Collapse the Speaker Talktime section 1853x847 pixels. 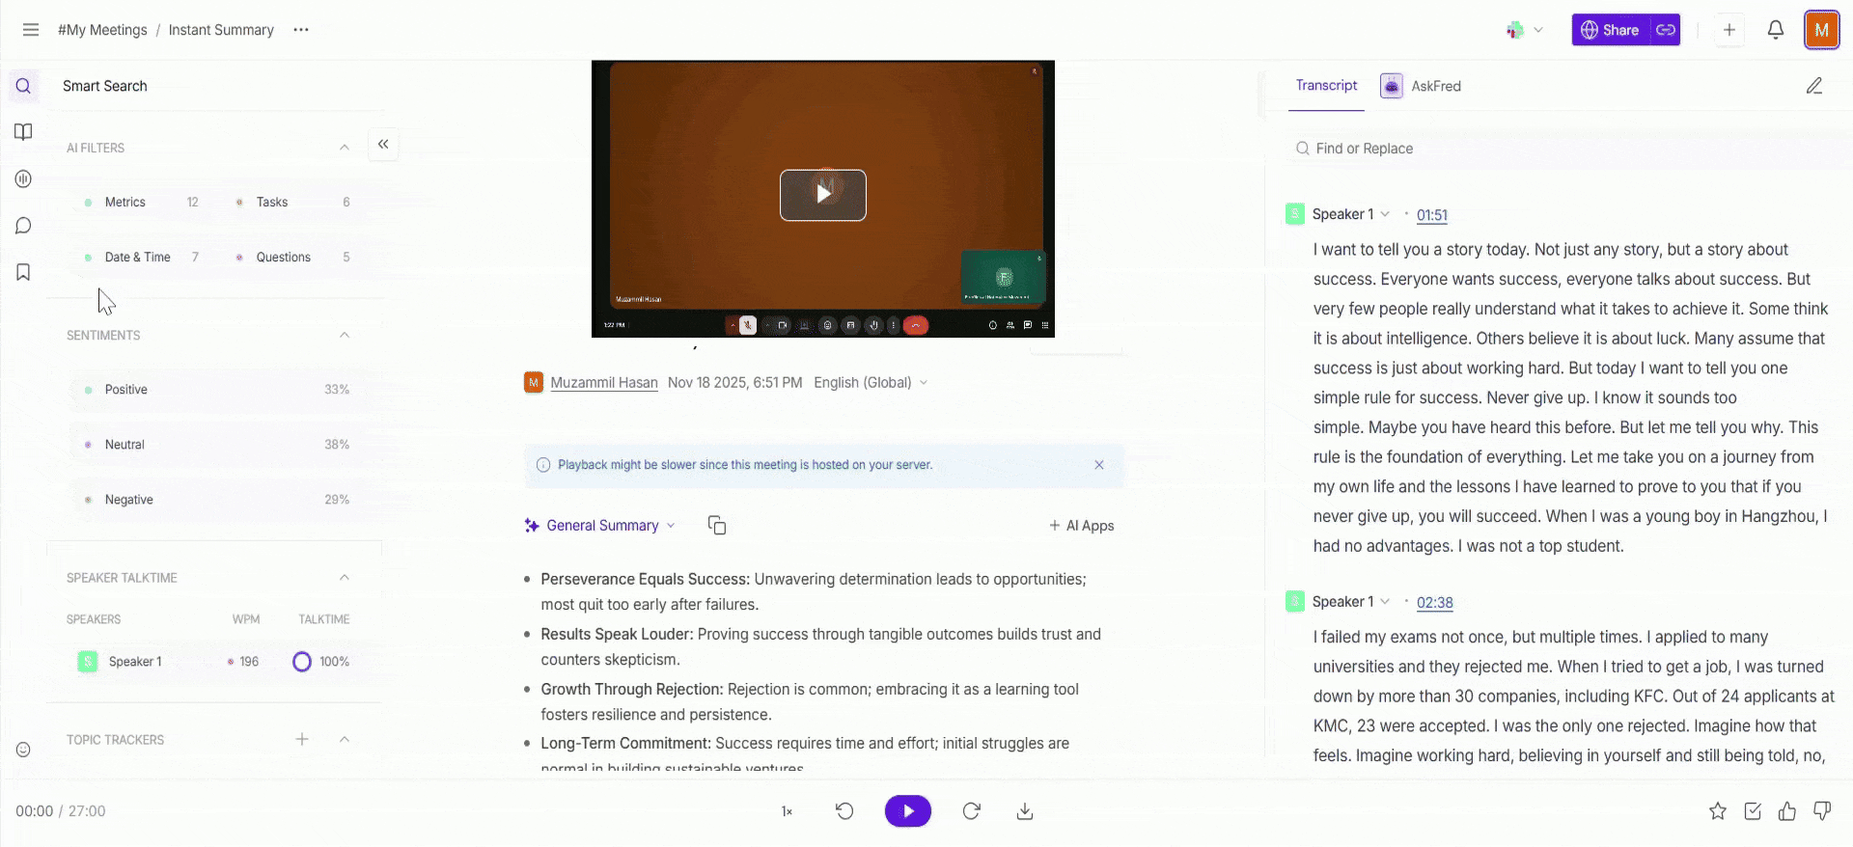(345, 578)
